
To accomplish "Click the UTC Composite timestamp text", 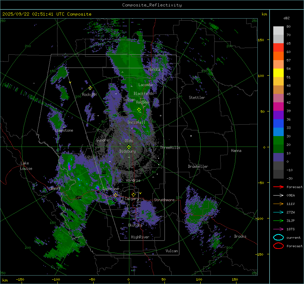I will (x=47, y=14).
